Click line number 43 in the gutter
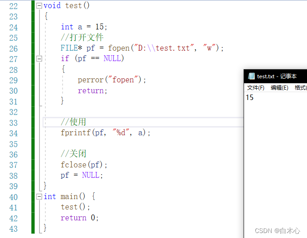 tap(14, 229)
